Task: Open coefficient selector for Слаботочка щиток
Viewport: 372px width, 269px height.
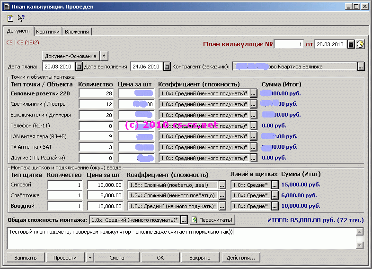Action: pyautogui.click(x=222, y=195)
